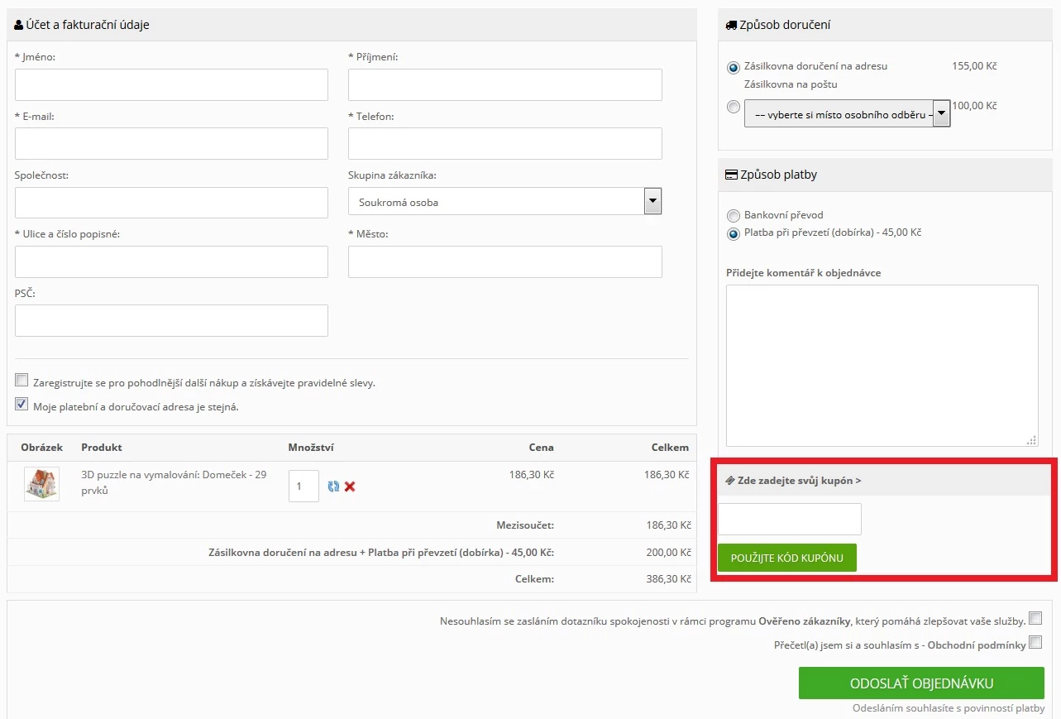Click the coupon tag icon
The height and width of the screenshot is (719, 1061).
point(730,480)
